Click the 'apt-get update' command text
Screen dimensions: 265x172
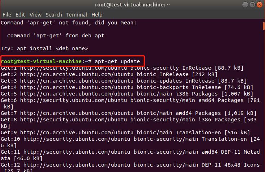tap(117, 61)
